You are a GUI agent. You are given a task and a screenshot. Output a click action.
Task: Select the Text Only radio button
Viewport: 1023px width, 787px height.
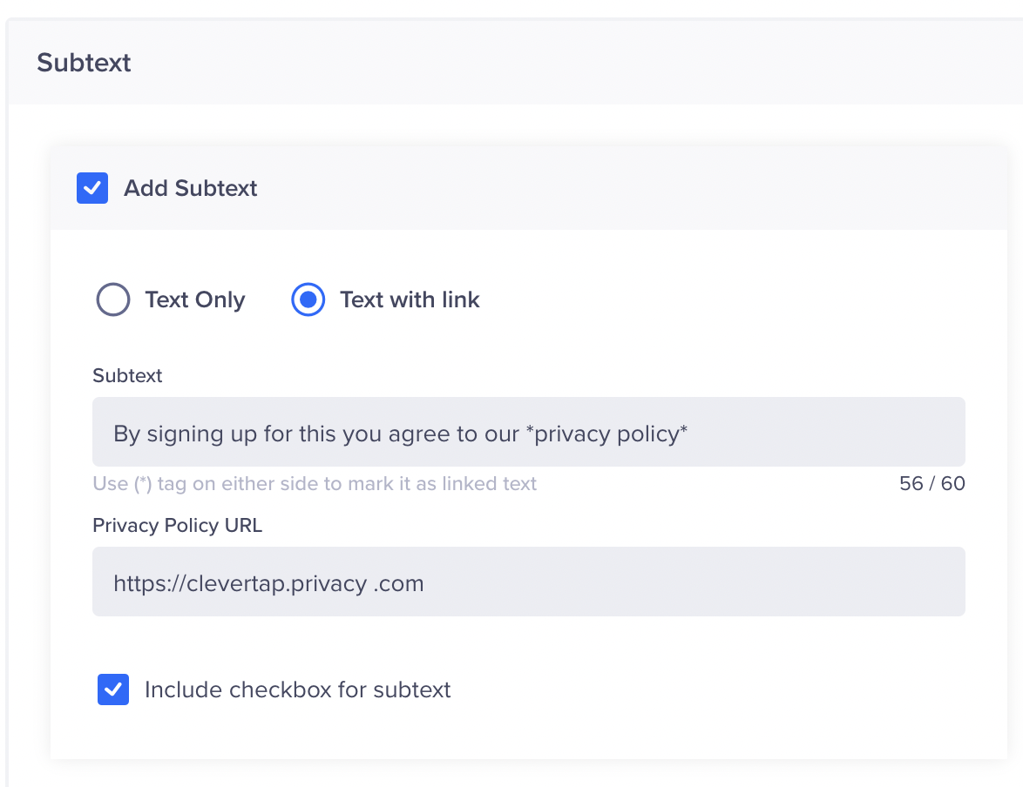click(x=113, y=299)
